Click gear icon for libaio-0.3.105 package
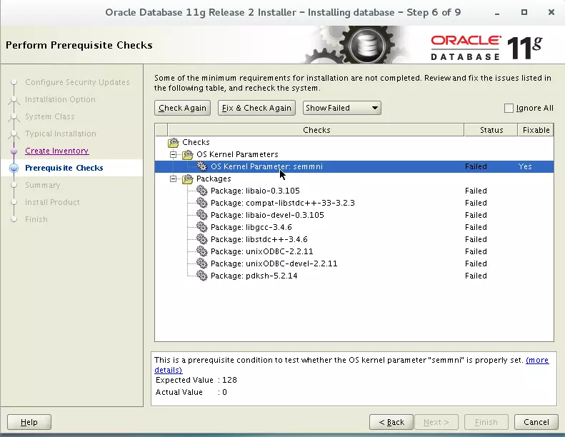The width and height of the screenshot is (565, 437). (201, 191)
